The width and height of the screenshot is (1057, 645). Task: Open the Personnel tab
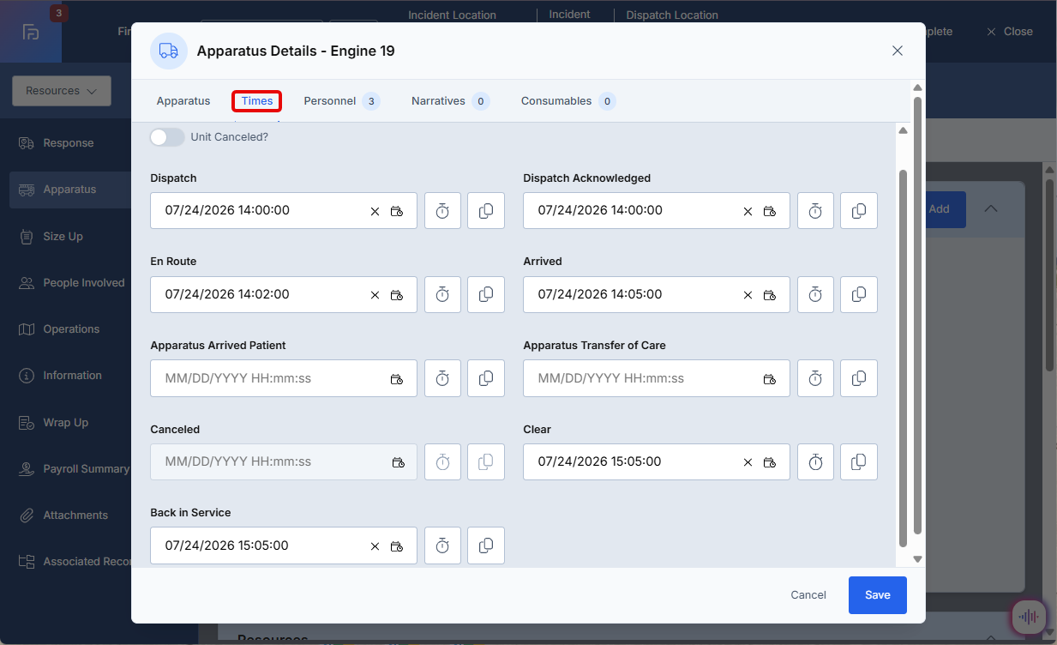[341, 101]
